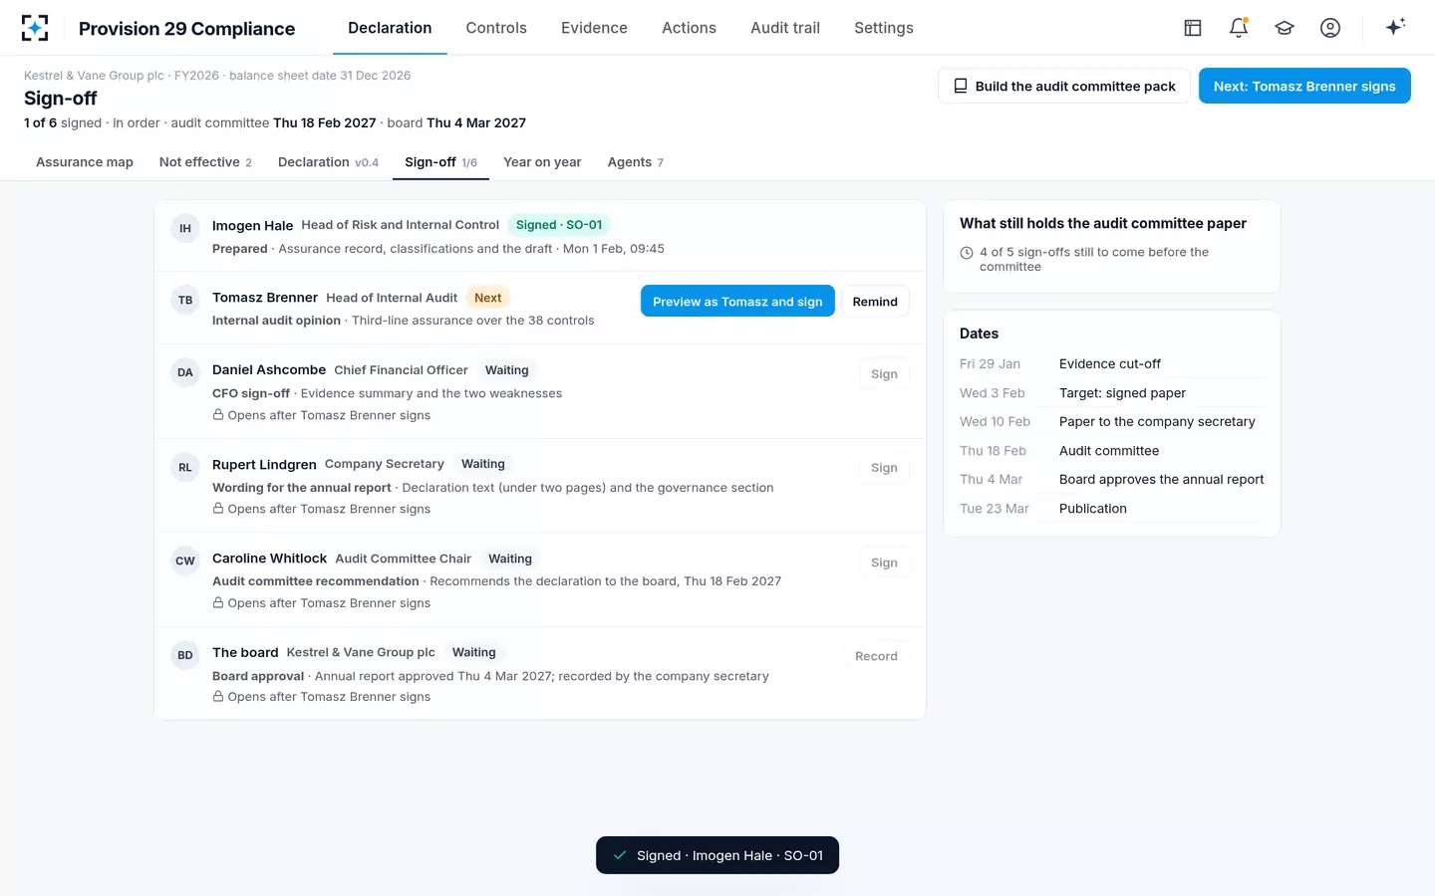The height and width of the screenshot is (896, 1435).
Task: Click Next: Tomasz Brenner signs button
Action: tap(1304, 86)
